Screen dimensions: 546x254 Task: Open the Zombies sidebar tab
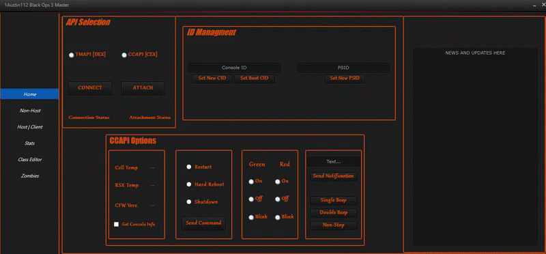point(30,176)
